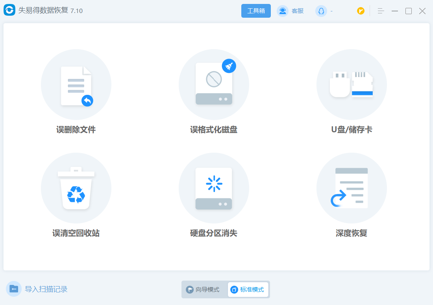Open 硬盘分区消失 partition recovery

pos(214,188)
